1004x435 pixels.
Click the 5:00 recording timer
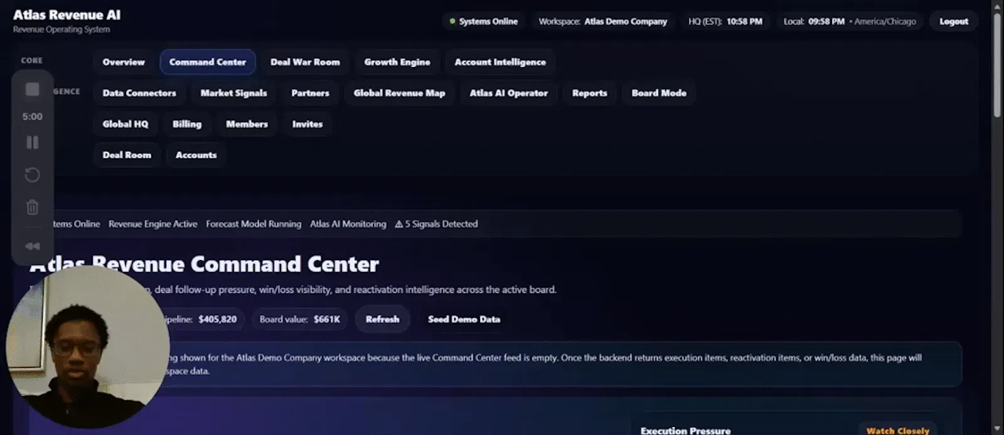[32, 117]
